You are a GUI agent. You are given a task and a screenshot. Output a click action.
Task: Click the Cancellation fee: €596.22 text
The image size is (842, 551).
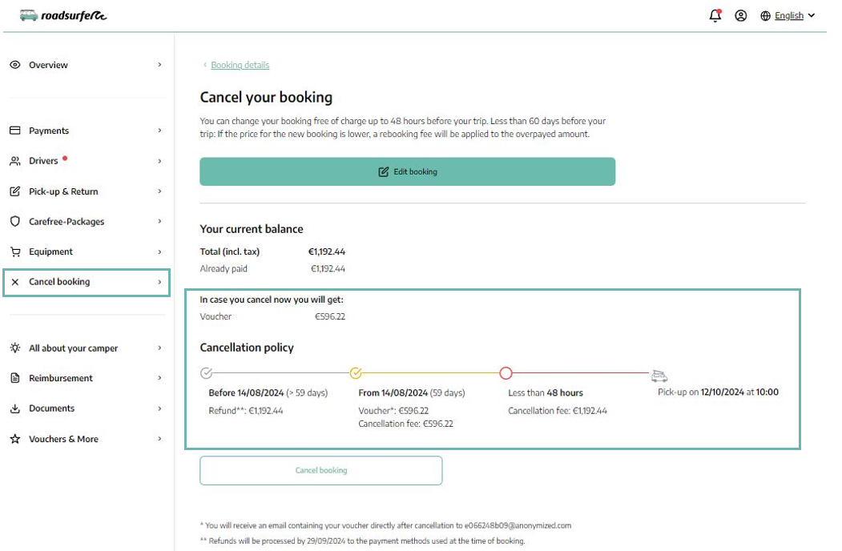pyautogui.click(x=406, y=424)
